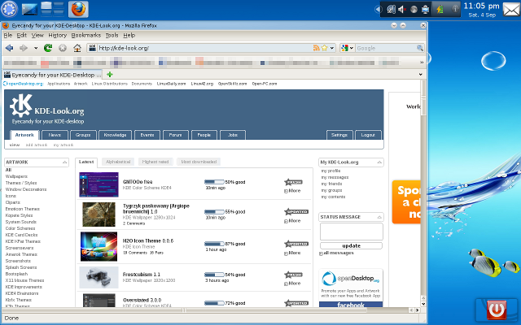Click H2O Icon Theme 87% rating bar
The image size is (521, 325).
click(214, 244)
